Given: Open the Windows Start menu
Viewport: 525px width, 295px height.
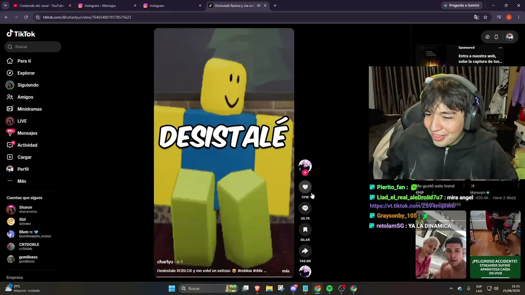Looking at the screenshot, I should [172, 288].
